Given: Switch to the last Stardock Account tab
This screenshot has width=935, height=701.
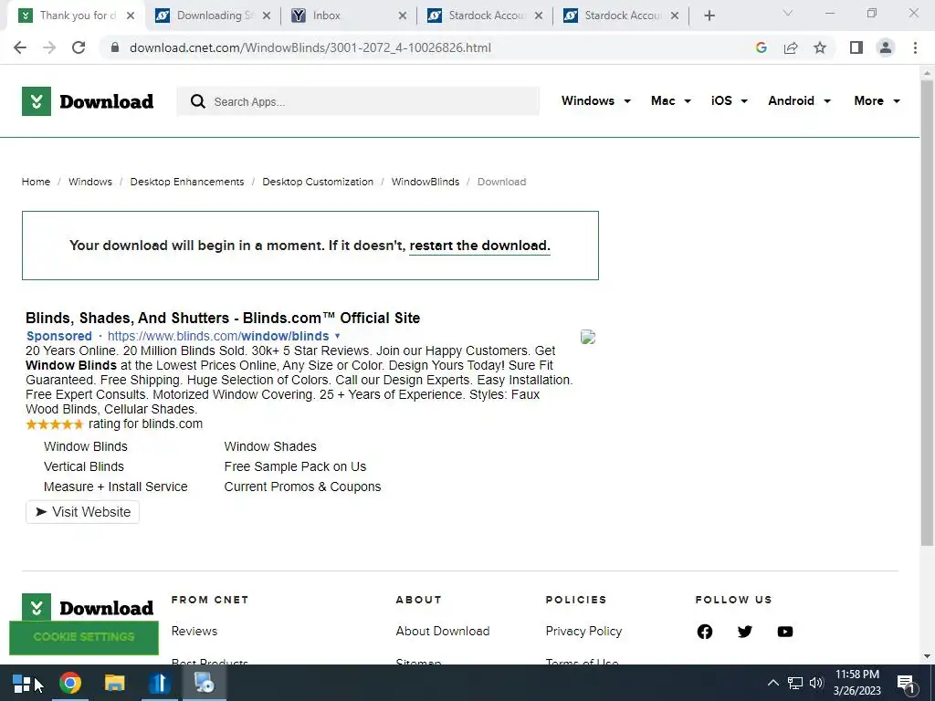Looking at the screenshot, I should [621, 16].
